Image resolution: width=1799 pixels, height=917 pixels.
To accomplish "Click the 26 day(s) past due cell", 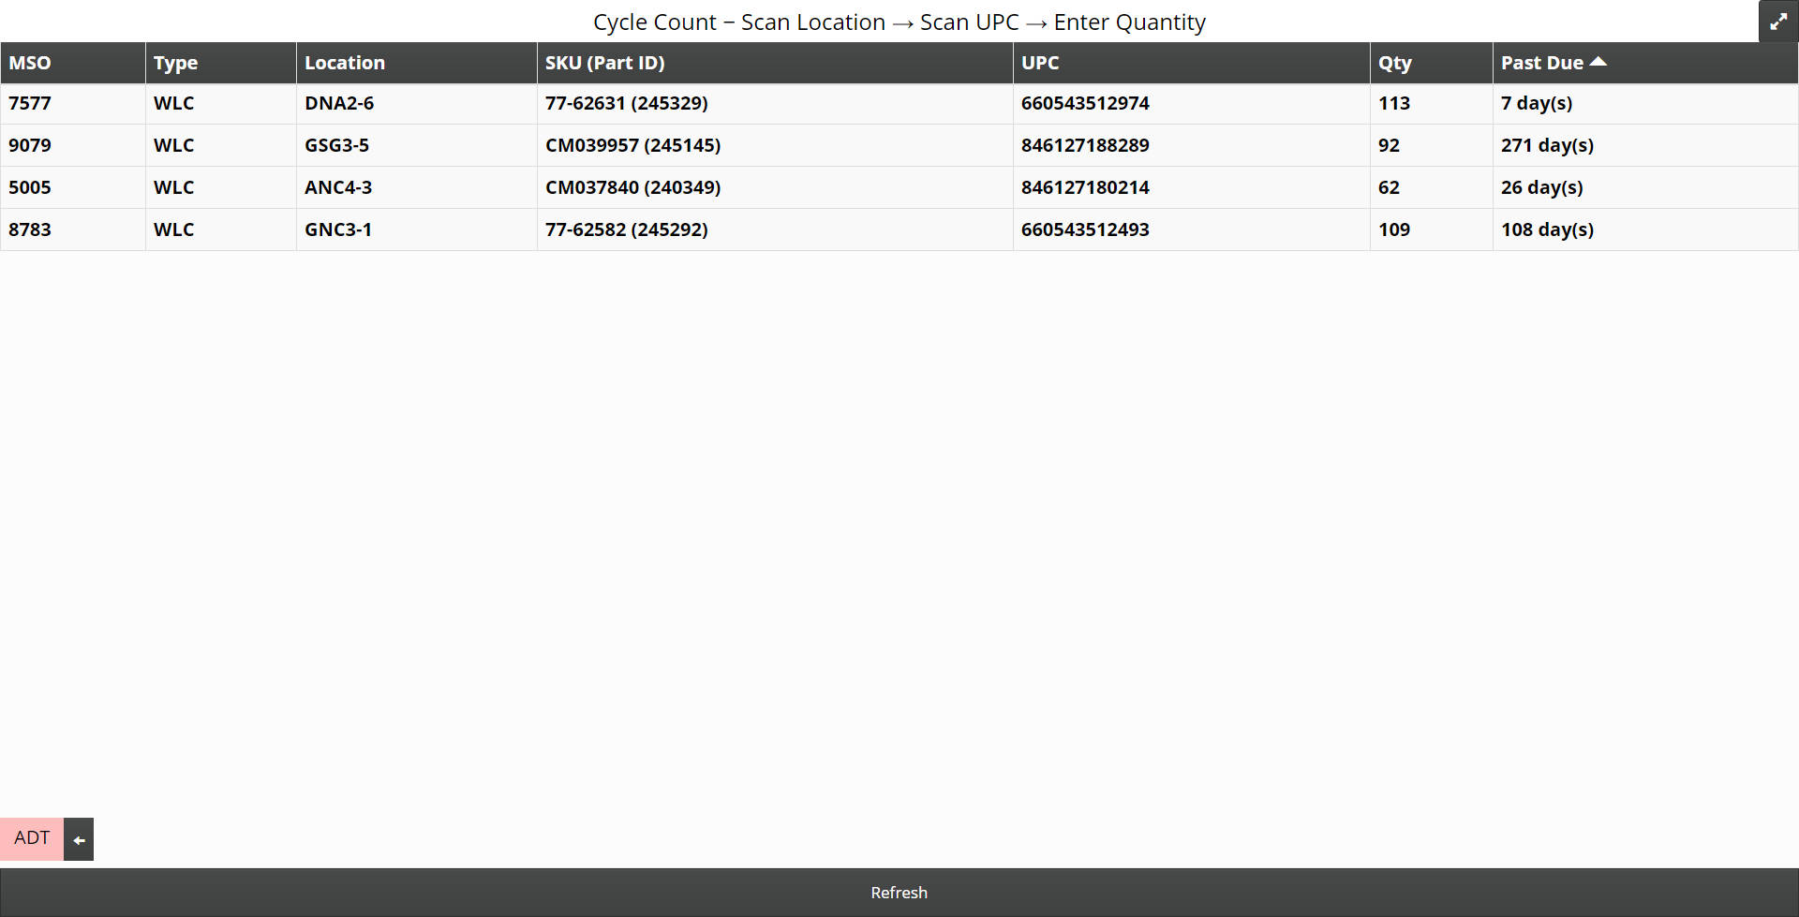I will pyautogui.click(x=1645, y=187).
